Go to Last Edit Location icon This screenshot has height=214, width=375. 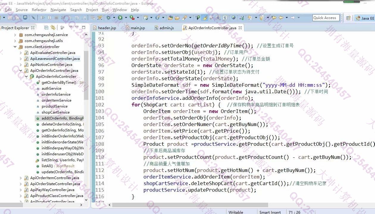click(274, 18)
